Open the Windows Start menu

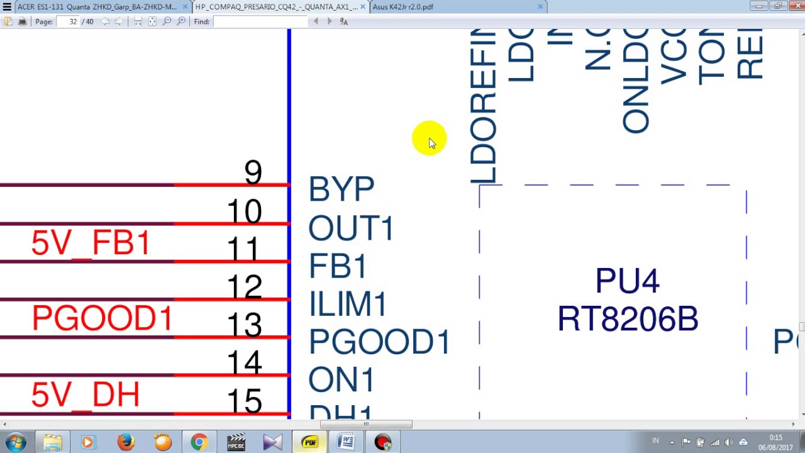click(x=15, y=442)
